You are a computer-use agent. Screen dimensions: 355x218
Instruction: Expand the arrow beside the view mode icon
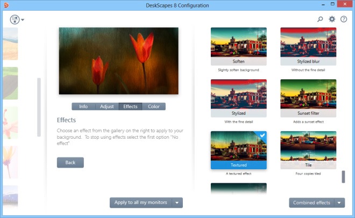(23, 20)
